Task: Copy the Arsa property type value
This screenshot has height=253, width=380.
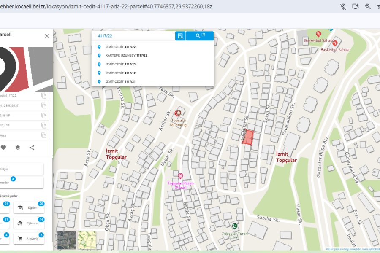Action: (44, 135)
